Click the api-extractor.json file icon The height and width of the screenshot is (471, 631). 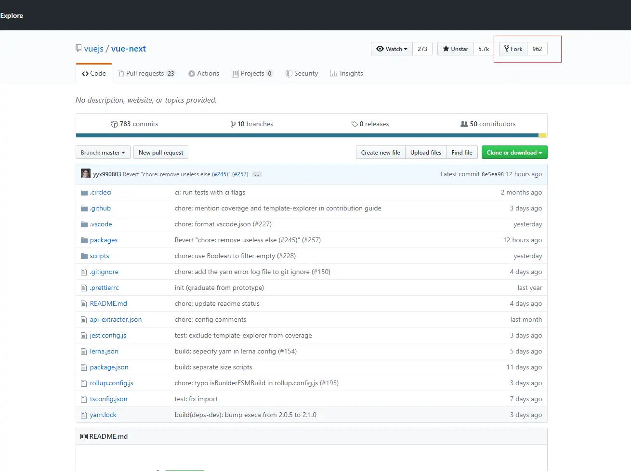coord(84,320)
